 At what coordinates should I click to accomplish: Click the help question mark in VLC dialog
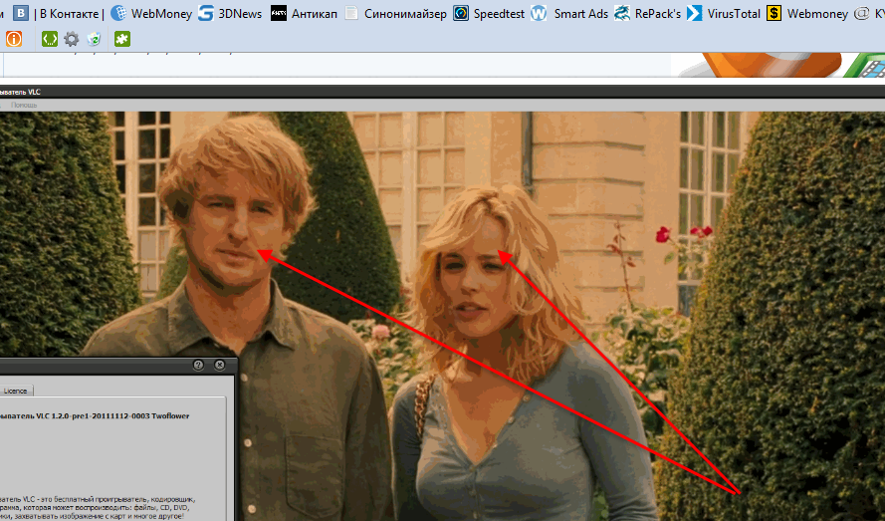click(198, 366)
